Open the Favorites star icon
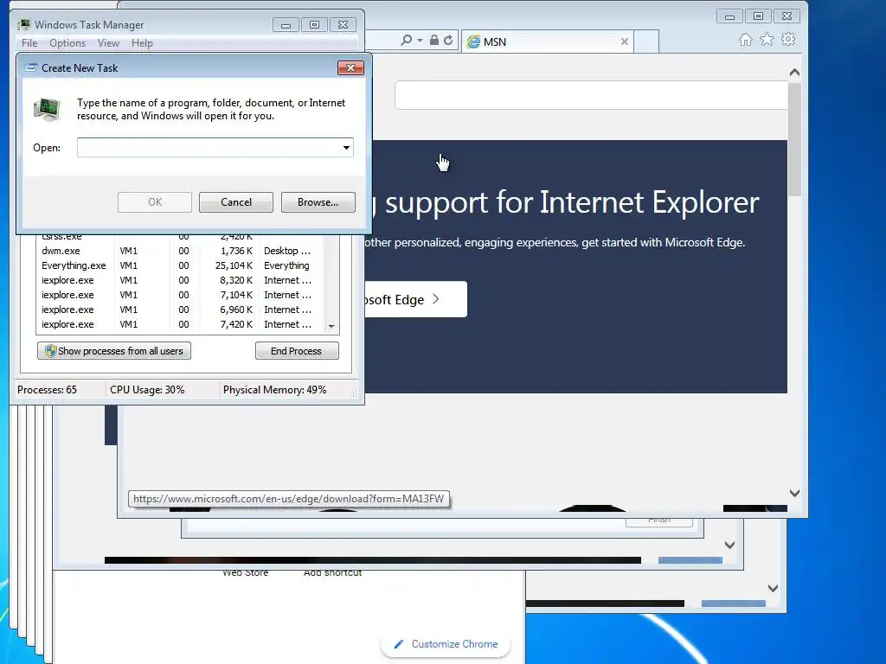The image size is (886, 664). [767, 40]
